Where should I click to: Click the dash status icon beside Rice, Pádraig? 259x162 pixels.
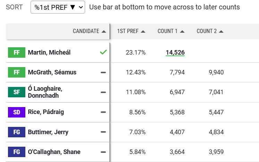click(103, 112)
